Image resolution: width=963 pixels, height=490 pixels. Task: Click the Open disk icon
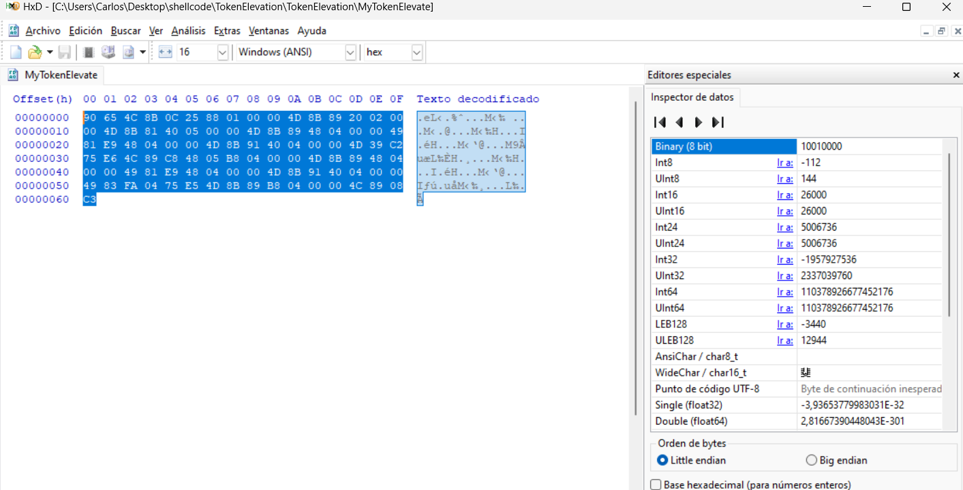pyautogui.click(x=108, y=52)
